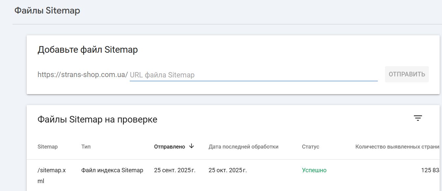442x191 pixels.
Task: Select the 25 окт. 2025 г. processed date
Action: (228, 170)
